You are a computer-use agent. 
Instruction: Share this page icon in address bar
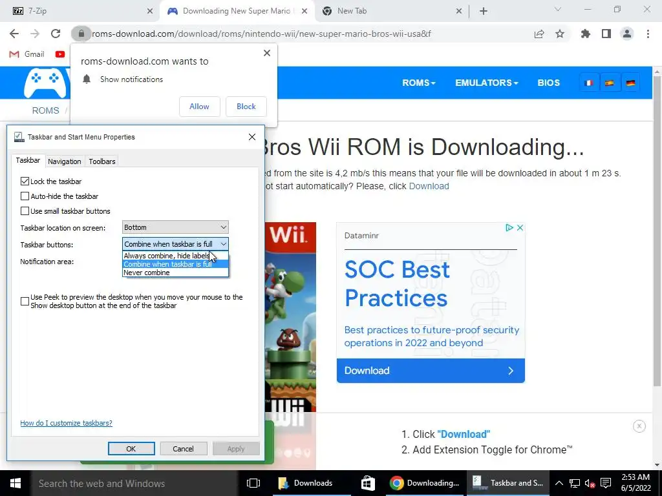pos(539,34)
